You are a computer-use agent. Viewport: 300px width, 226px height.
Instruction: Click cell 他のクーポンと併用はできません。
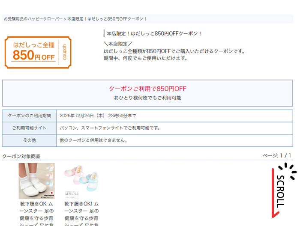coord(174,140)
